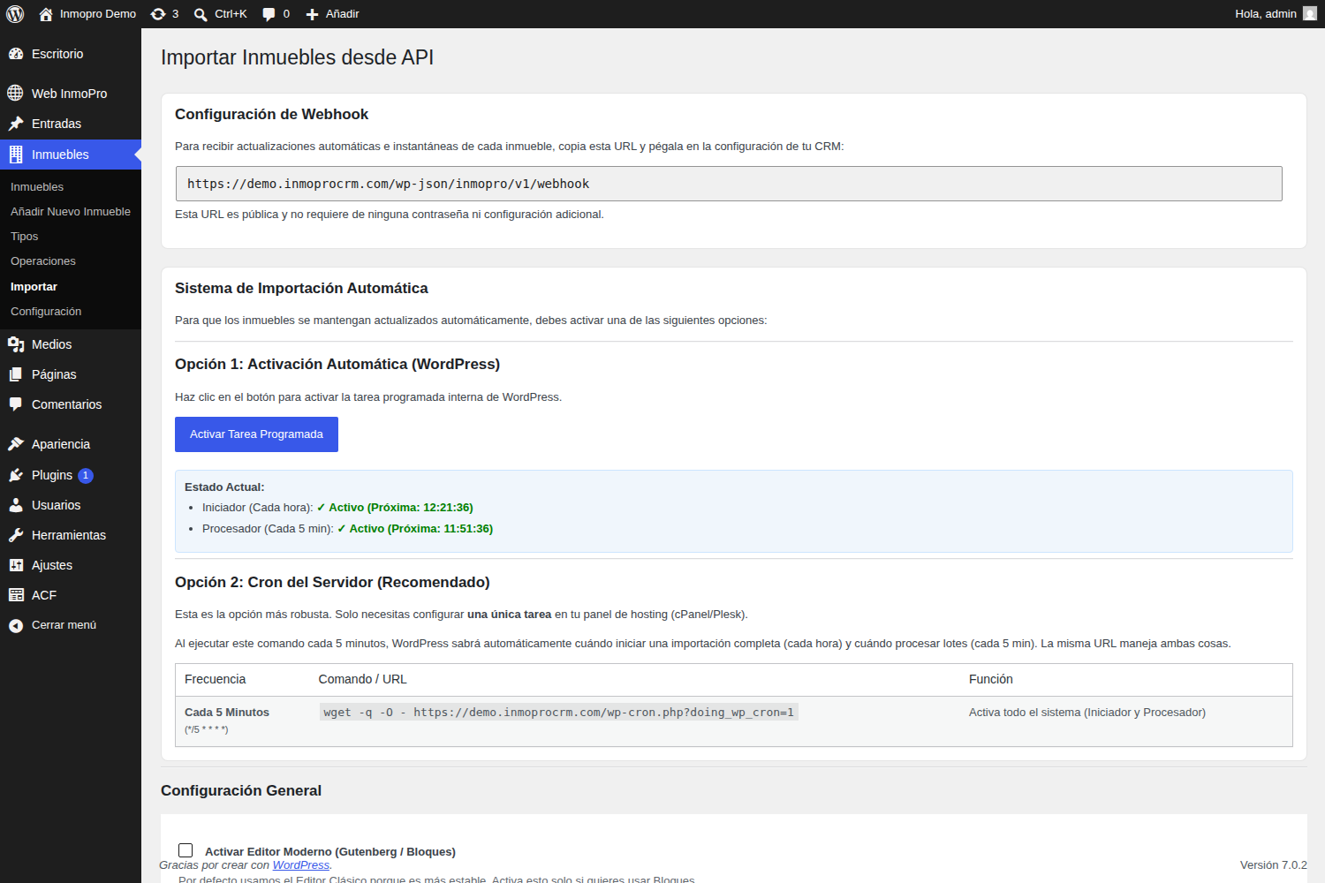The image size is (1325, 883).
Task: Click the Páginas pages icon
Action: (16, 374)
